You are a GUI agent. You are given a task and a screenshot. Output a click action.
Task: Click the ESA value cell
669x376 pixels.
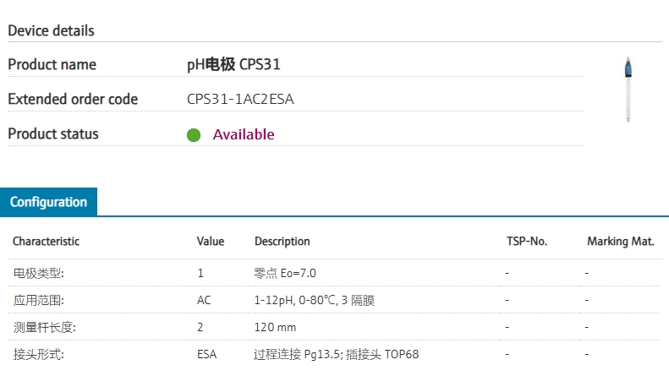click(x=206, y=354)
